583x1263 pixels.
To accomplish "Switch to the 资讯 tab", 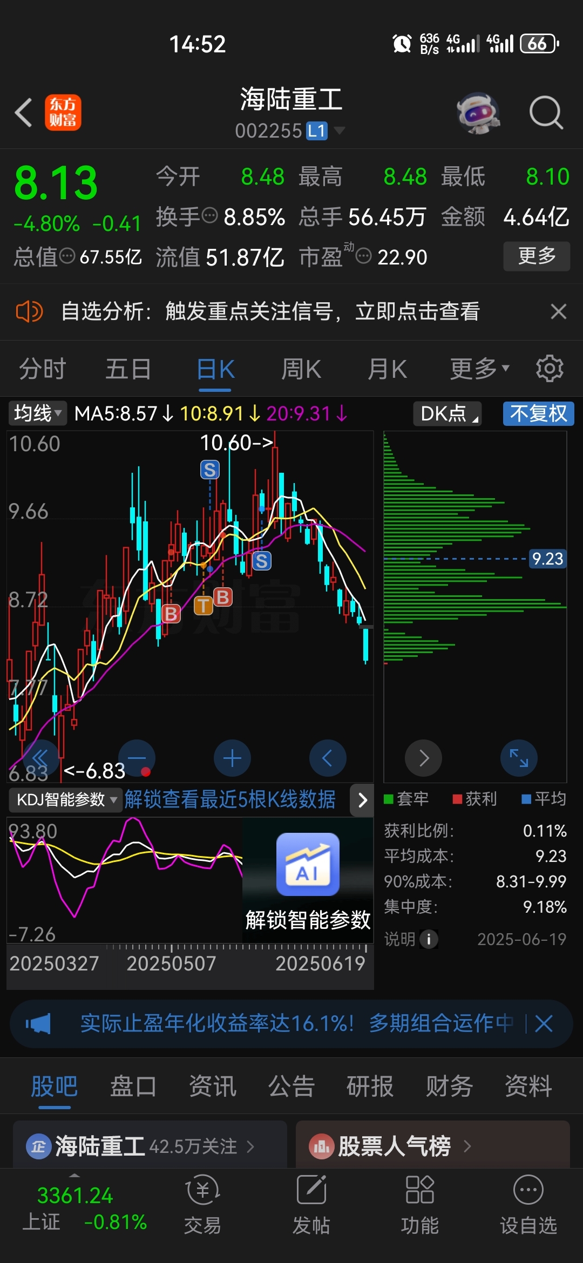I will coord(213,1086).
